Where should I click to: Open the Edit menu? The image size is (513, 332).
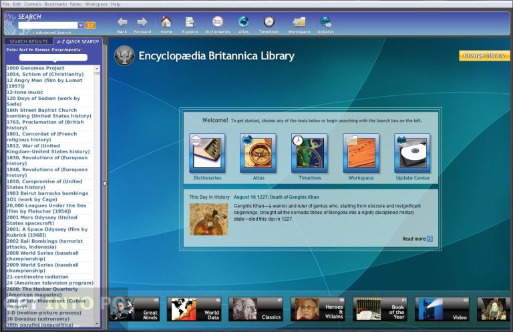pos(17,4)
